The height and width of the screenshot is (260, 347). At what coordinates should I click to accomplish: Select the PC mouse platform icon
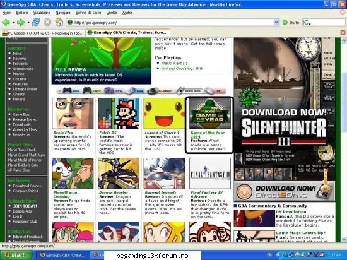click(215, 91)
